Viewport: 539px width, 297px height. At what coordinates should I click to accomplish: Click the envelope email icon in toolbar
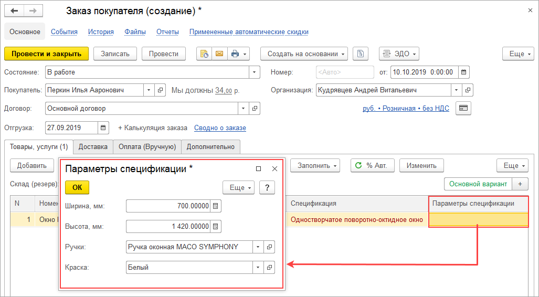219,54
